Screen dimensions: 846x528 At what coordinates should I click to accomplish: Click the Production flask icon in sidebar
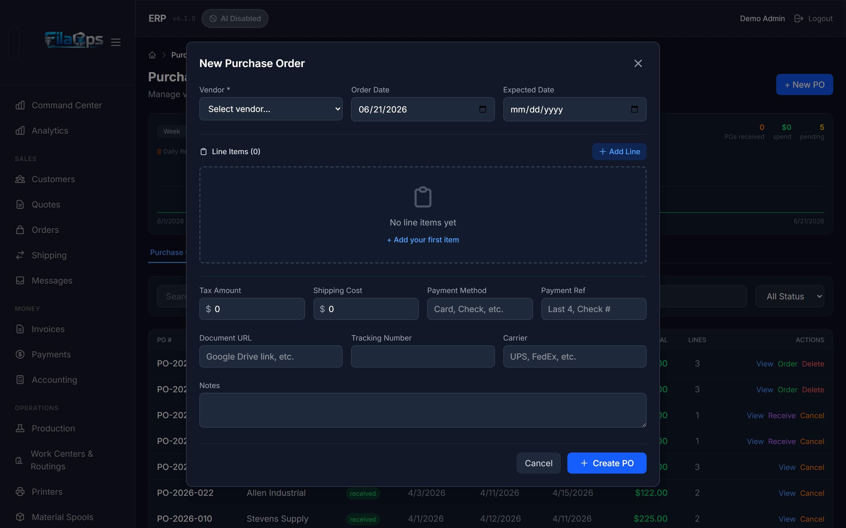[20, 428]
